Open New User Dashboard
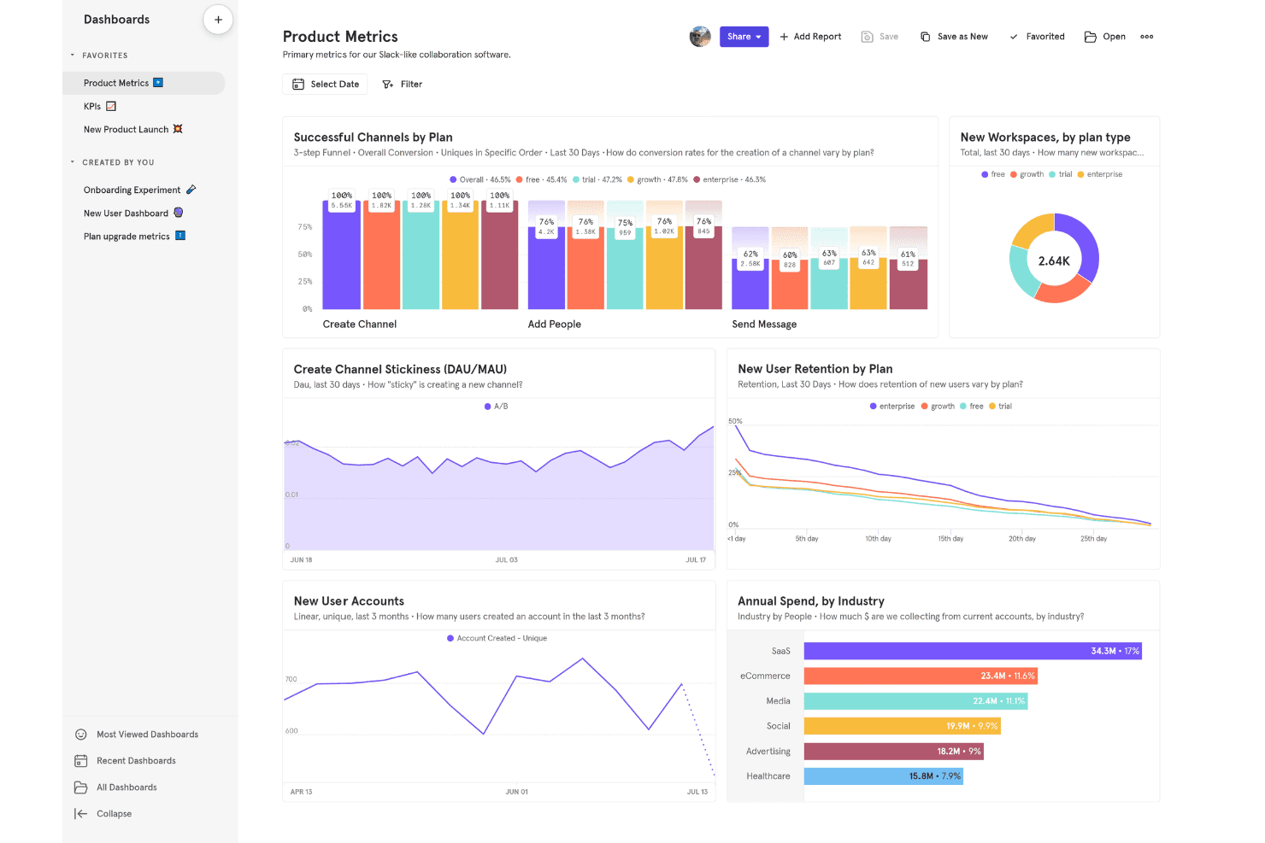This screenshot has width=1265, height=843. tap(133, 213)
